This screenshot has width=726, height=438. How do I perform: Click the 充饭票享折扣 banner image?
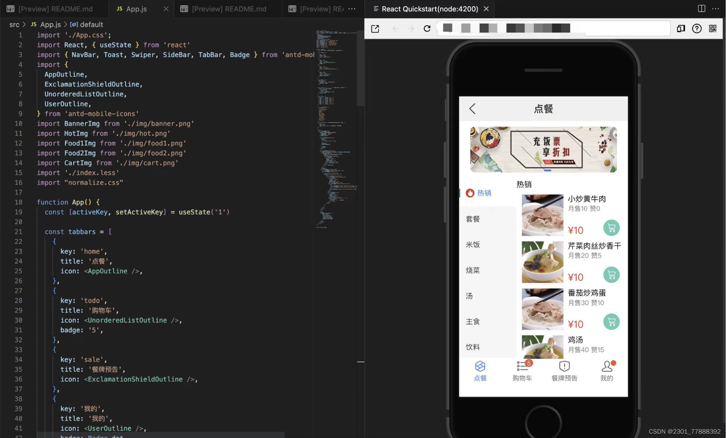(543, 149)
